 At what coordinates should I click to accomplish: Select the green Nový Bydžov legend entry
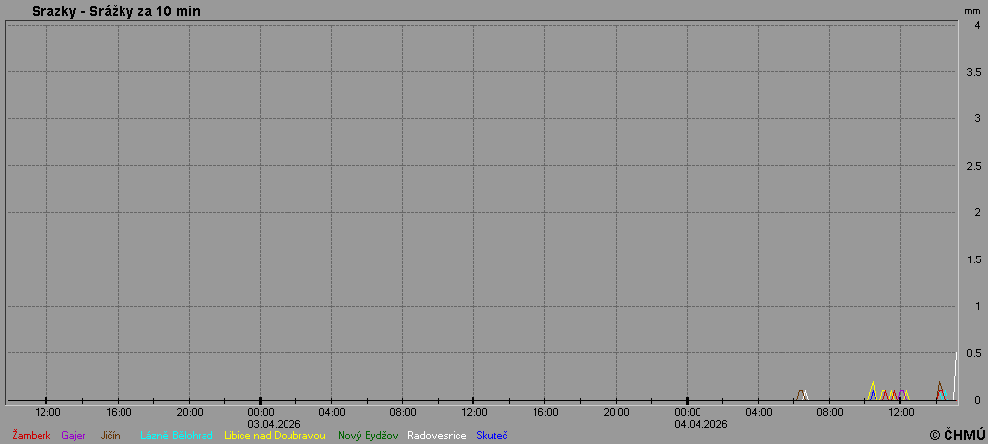pos(368,435)
